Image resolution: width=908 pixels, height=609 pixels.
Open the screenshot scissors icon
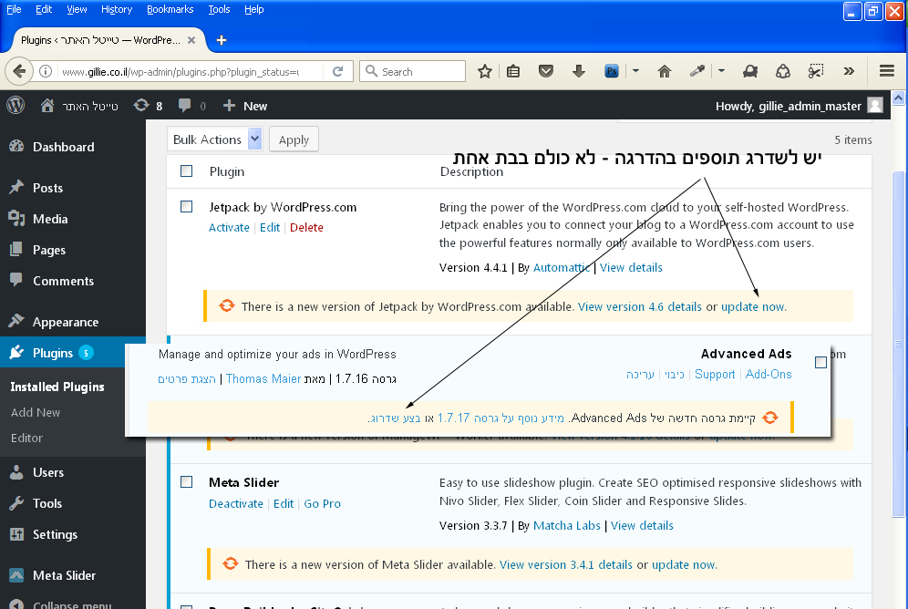click(x=815, y=71)
